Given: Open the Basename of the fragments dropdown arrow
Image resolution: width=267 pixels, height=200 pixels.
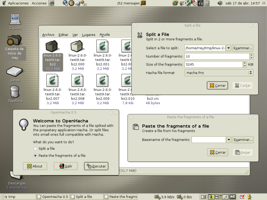Looking at the screenshot, I should pyautogui.click(x=228, y=140).
